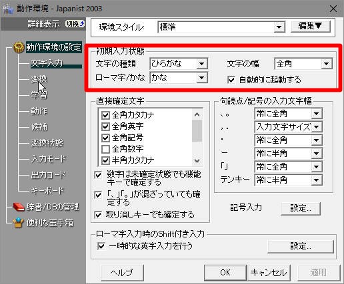This screenshot has height=284, width=344.
Task: Select 動作環境の設定 root node
Action: [54, 47]
